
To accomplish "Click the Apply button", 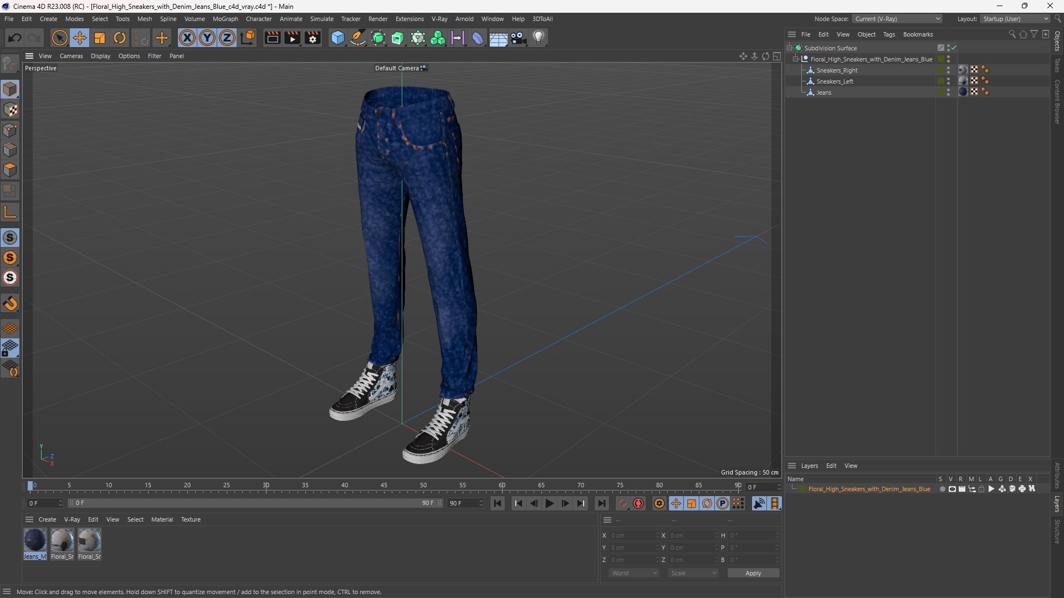I will 753,573.
